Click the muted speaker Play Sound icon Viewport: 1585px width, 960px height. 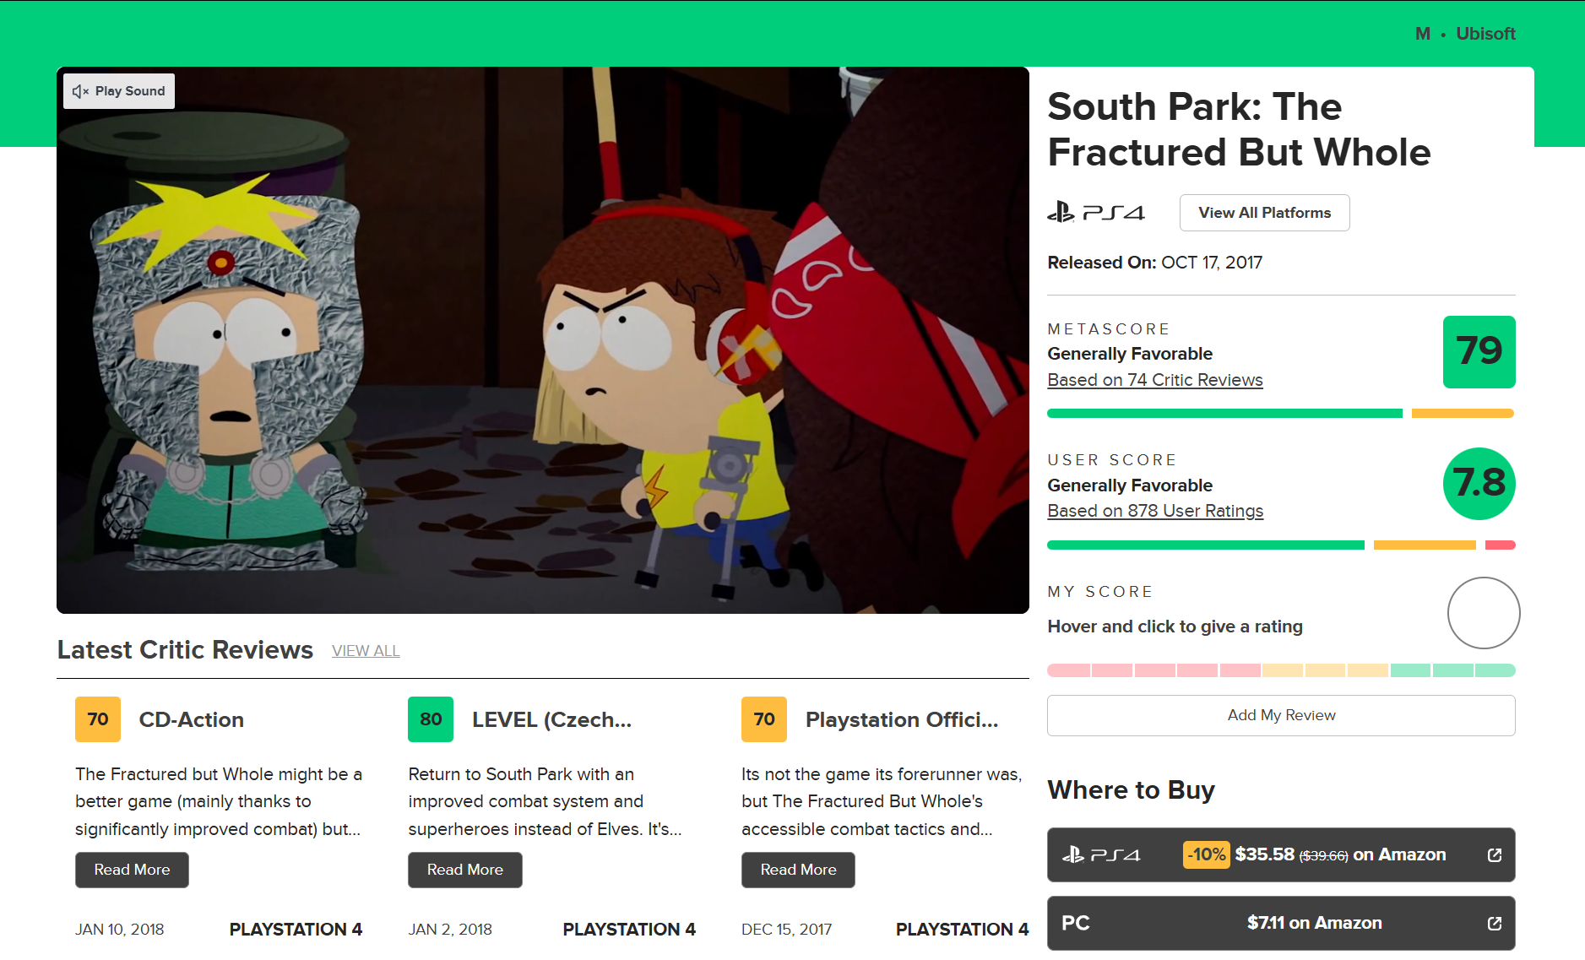pyautogui.click(x=80, y=91)
